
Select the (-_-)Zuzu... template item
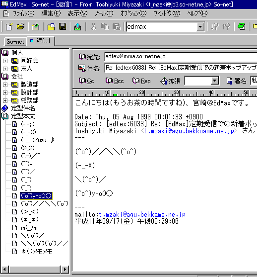pos(37,140)
